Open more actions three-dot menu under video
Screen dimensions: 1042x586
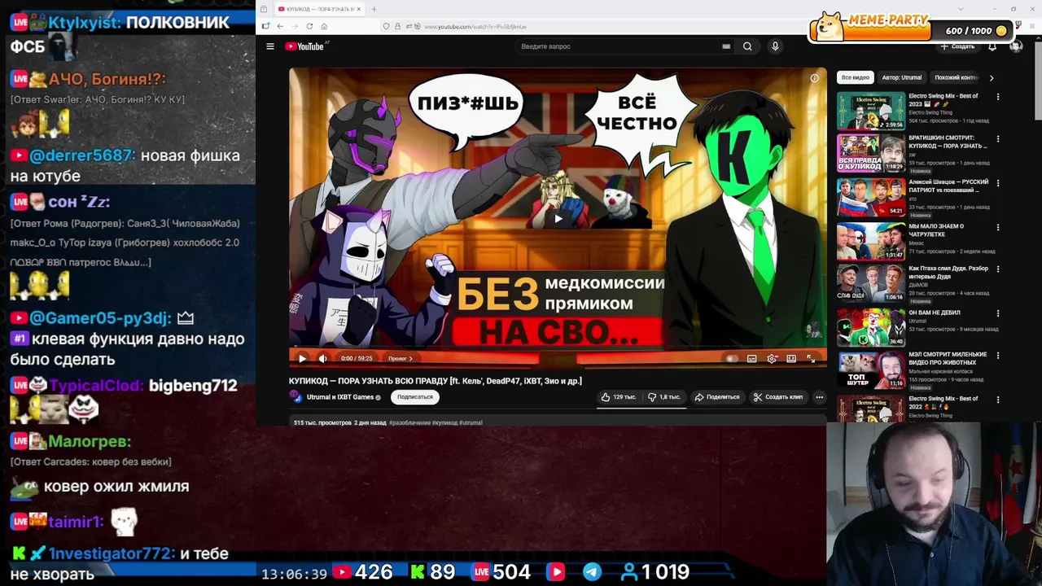pos(819,397)
